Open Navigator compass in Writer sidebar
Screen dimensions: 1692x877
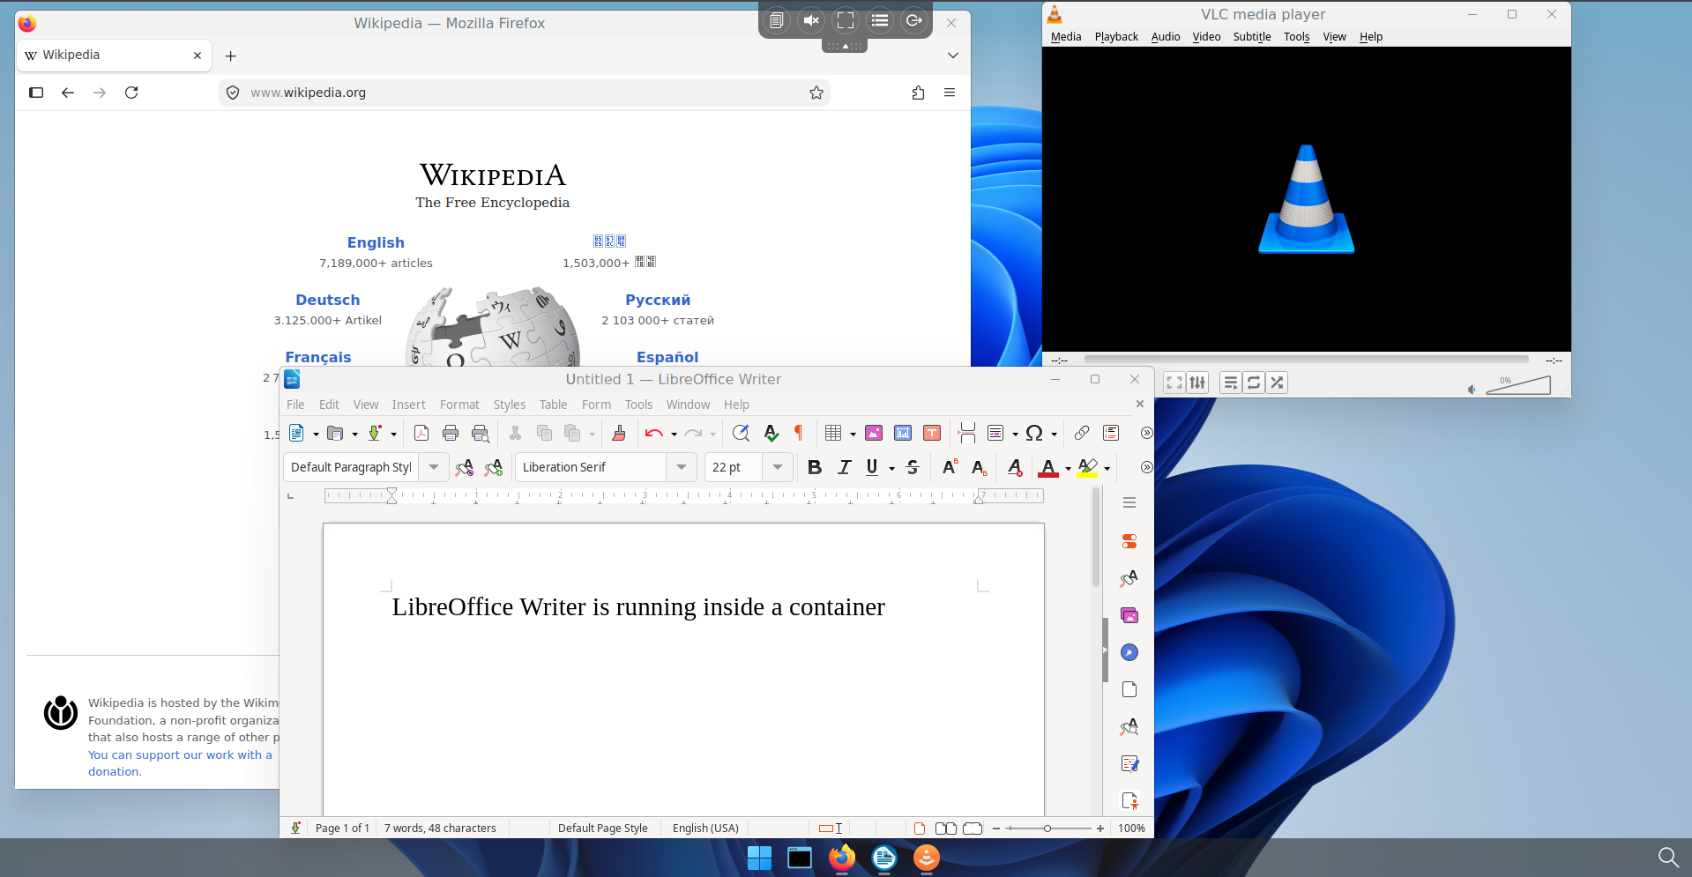point(1129,652)
